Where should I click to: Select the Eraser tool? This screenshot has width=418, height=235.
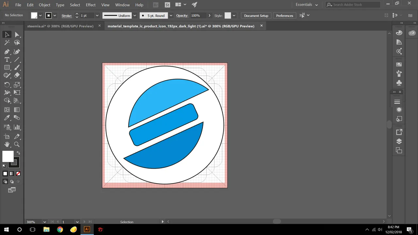tap(17, 75)
